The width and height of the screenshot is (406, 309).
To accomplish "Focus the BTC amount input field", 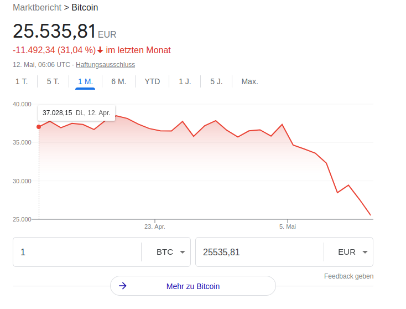I will [77, 252].
